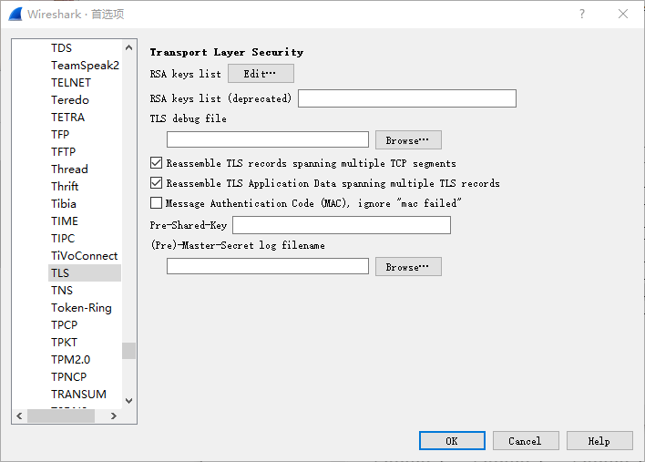Toggle Reassemble TLS records spanning TCP segments

(x=156, y=164)
